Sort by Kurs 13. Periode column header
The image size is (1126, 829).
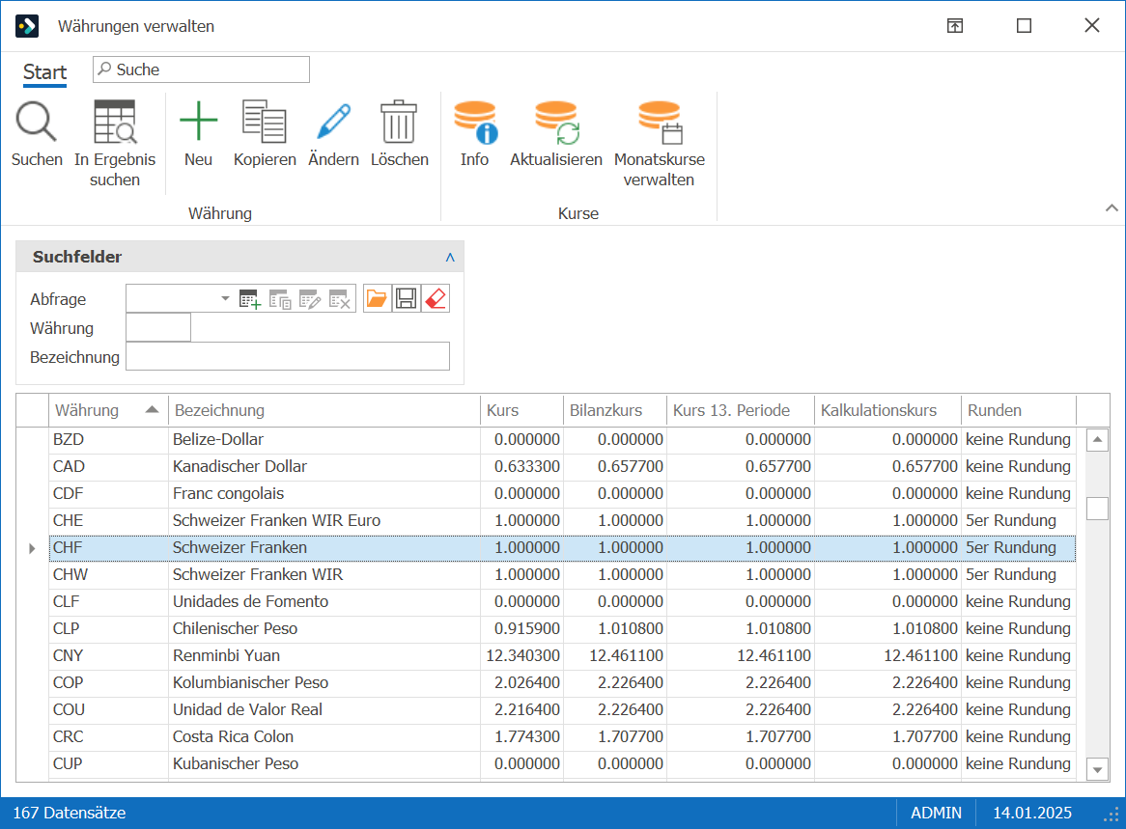pos(741,410)
